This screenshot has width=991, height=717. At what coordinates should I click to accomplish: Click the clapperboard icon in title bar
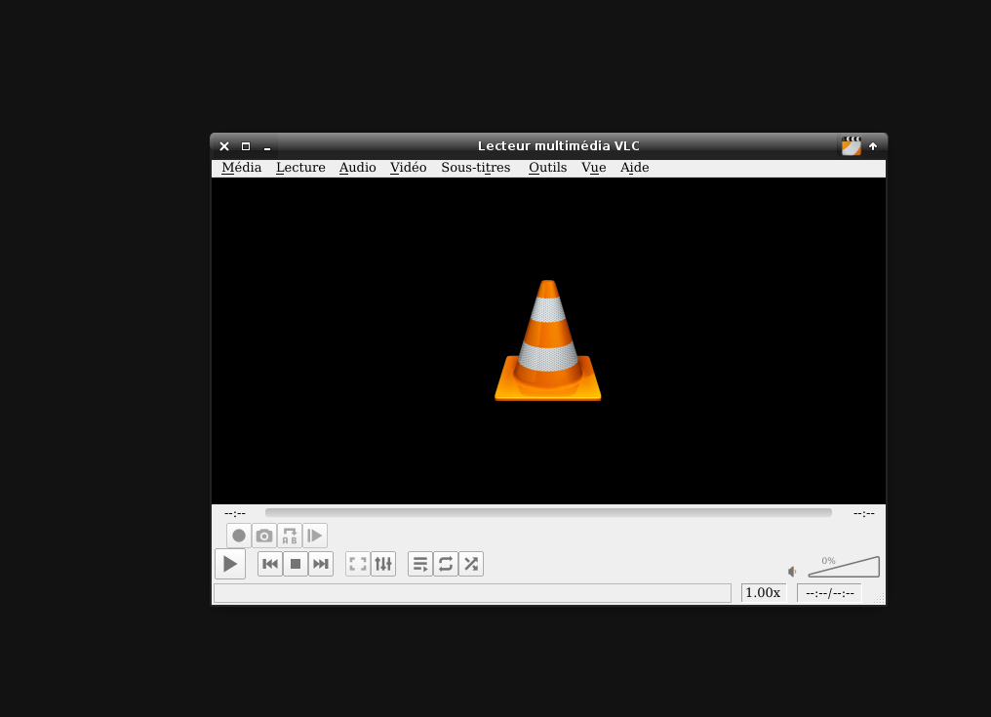852,146
